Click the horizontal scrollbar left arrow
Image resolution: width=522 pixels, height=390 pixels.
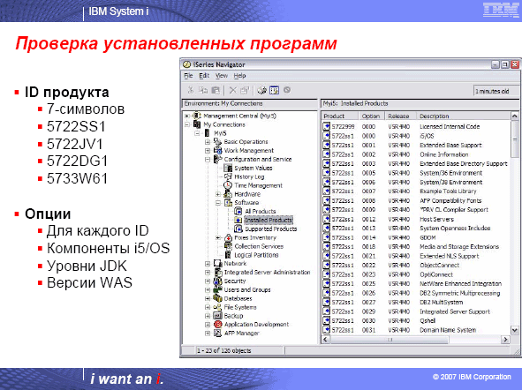point(326,340)
